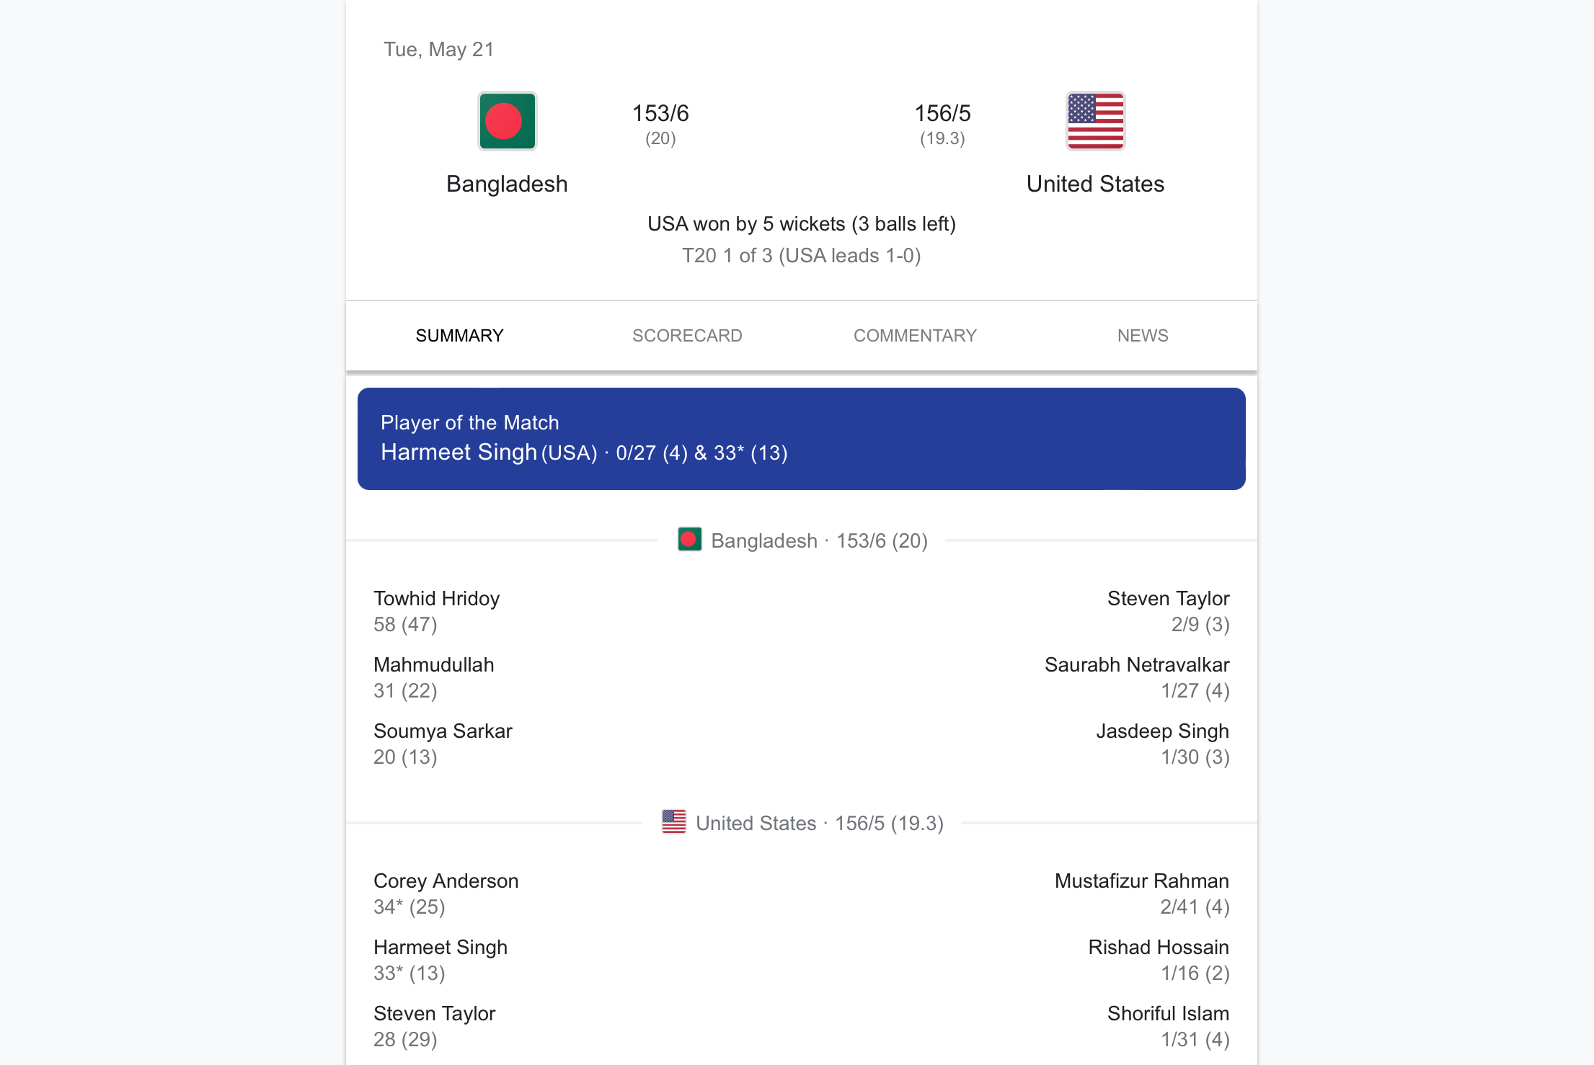
Task: Switch to the Scorecard tab
Action: point(687,336)
